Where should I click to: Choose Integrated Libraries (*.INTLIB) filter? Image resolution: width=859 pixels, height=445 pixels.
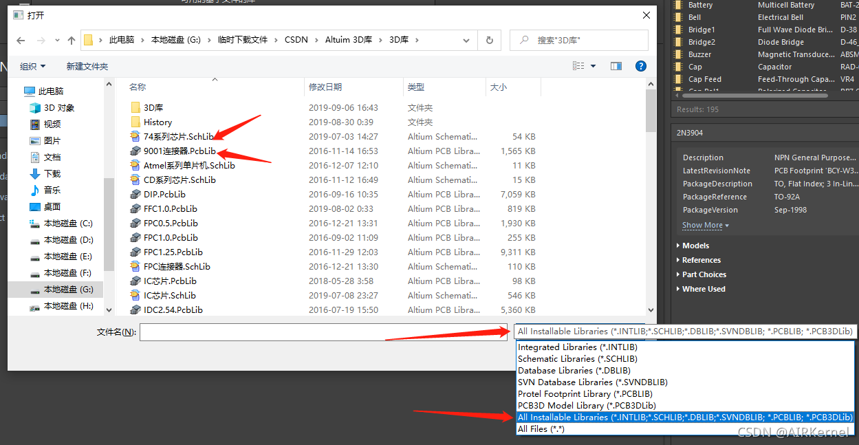pos(686,347)
